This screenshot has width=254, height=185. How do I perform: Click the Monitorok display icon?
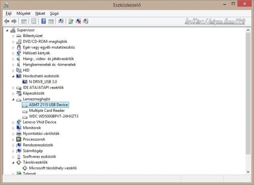(19, 128)
